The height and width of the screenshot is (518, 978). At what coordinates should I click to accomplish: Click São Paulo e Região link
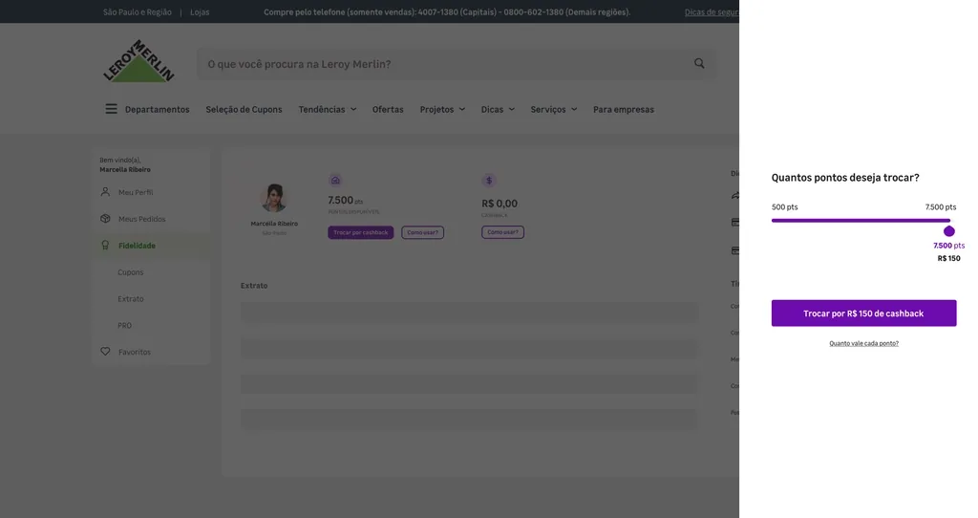pyautogui.click(x=138, y=11)
